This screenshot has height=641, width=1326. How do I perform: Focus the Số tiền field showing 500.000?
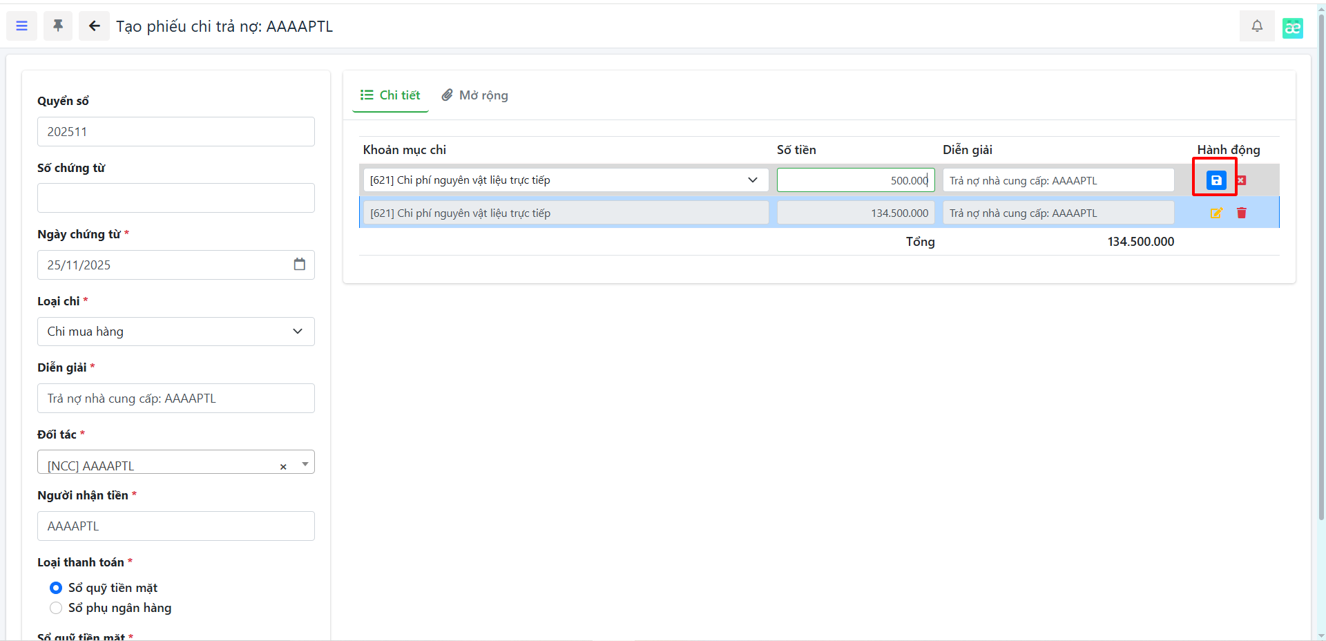click(855, 180)
